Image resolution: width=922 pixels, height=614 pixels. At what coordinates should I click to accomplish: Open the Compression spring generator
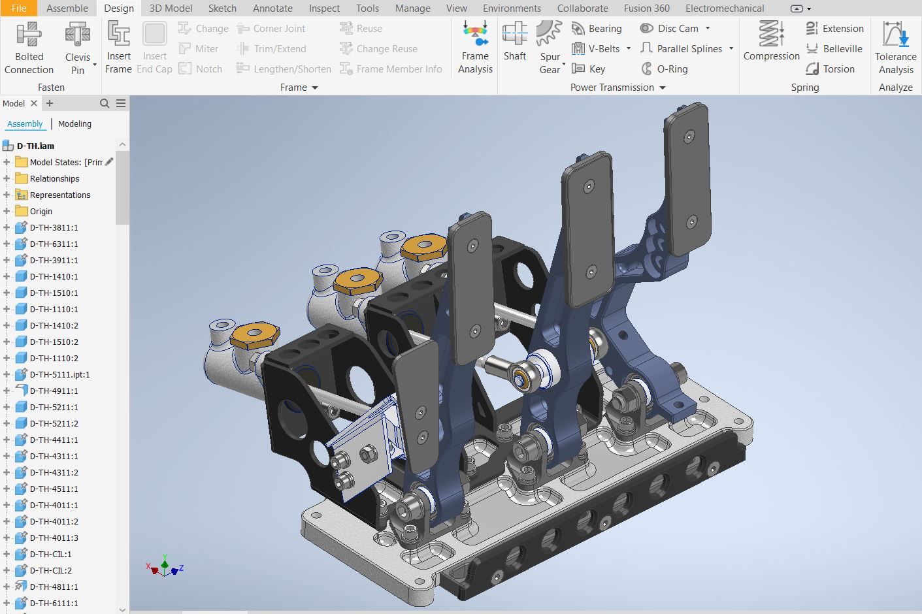pos(772,42)
